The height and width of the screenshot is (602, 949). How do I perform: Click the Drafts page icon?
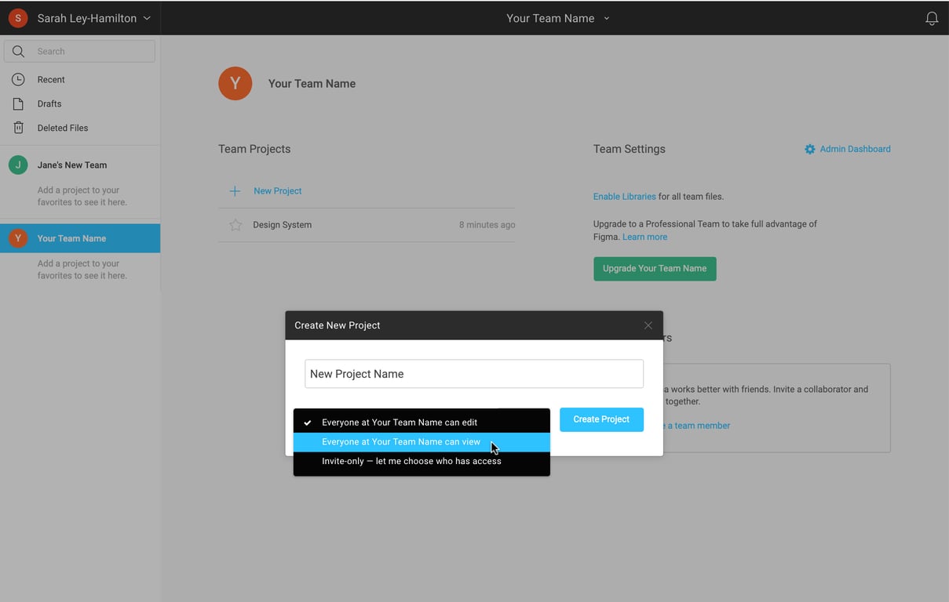pyautogui.click(x=18, y=103)
